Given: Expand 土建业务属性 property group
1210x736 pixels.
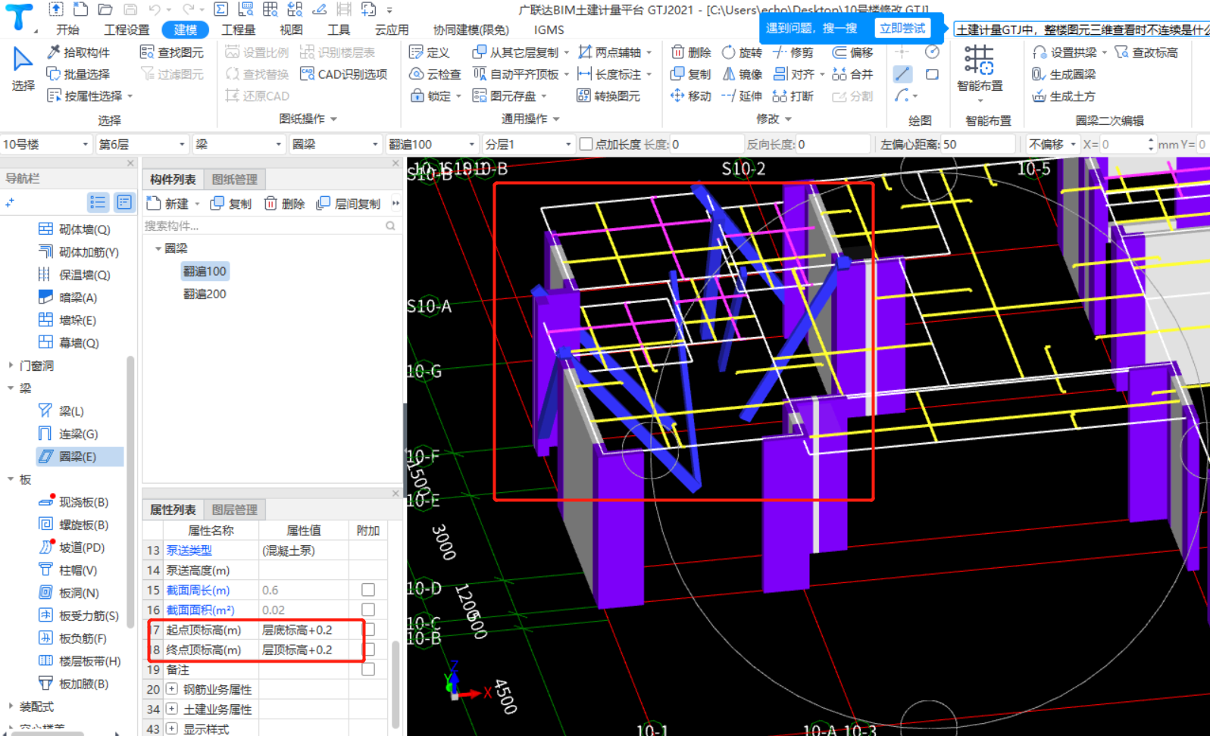Looking at the screenshot, I should 172,709.
